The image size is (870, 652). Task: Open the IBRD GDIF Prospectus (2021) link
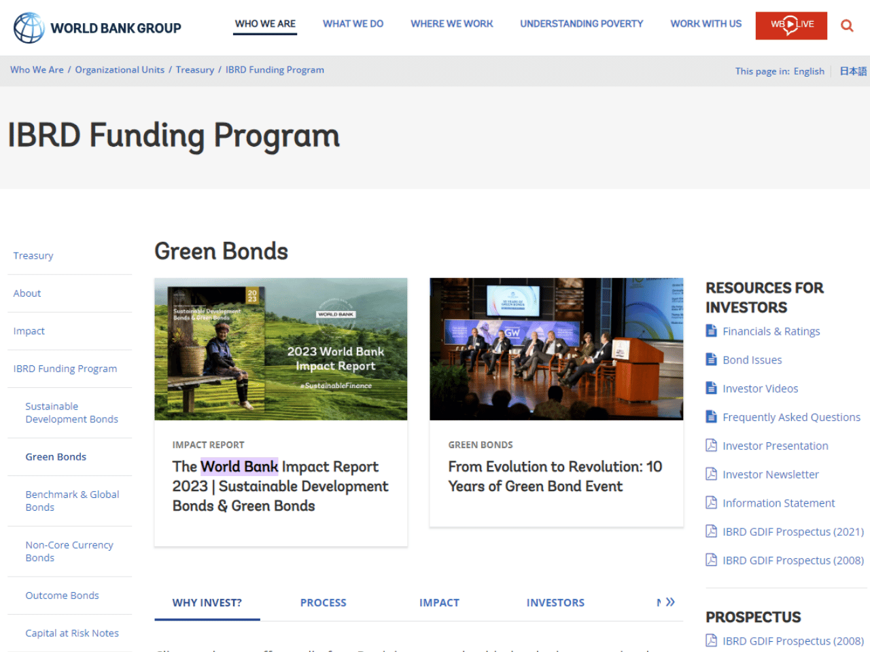coord(793,531)
